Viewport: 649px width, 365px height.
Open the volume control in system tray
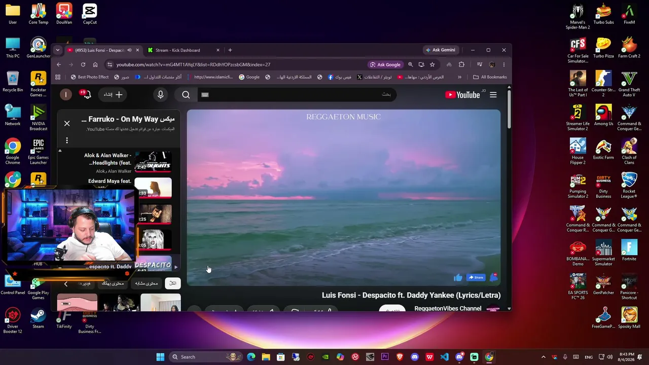(x=609, y=357)
